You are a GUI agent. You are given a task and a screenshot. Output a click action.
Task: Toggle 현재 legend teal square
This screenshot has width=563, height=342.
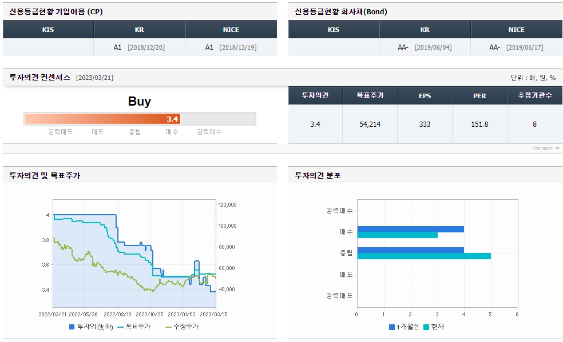click(x=426, y=327)
